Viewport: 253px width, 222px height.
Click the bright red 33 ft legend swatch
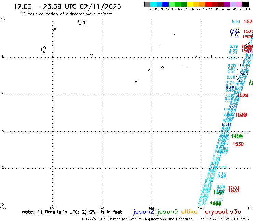point(209,4)
